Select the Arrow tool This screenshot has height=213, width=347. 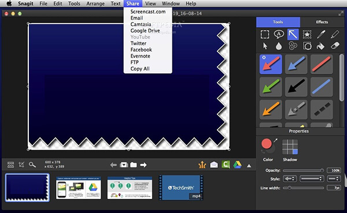click(x=293, y=35)
